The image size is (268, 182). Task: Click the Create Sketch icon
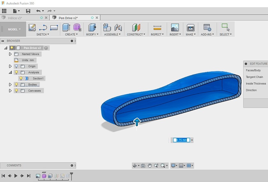[32, 27]
